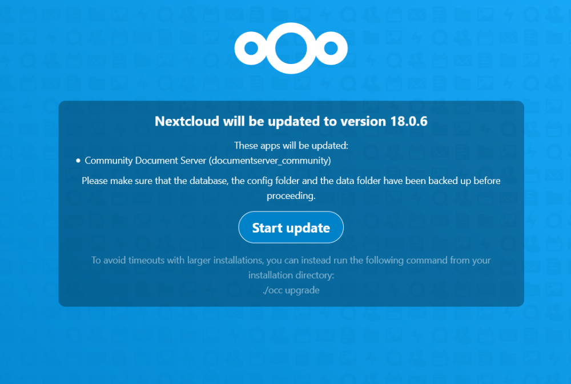Click the Nextcloud logo center circle
Image resolution: width=571 pixels, height=384 pixels.
click(291, 48)
